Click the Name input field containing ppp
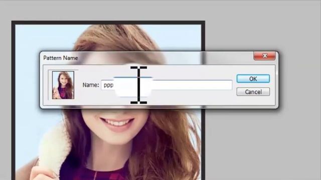Viewport: 321px width, 180px height. (167, 85)
